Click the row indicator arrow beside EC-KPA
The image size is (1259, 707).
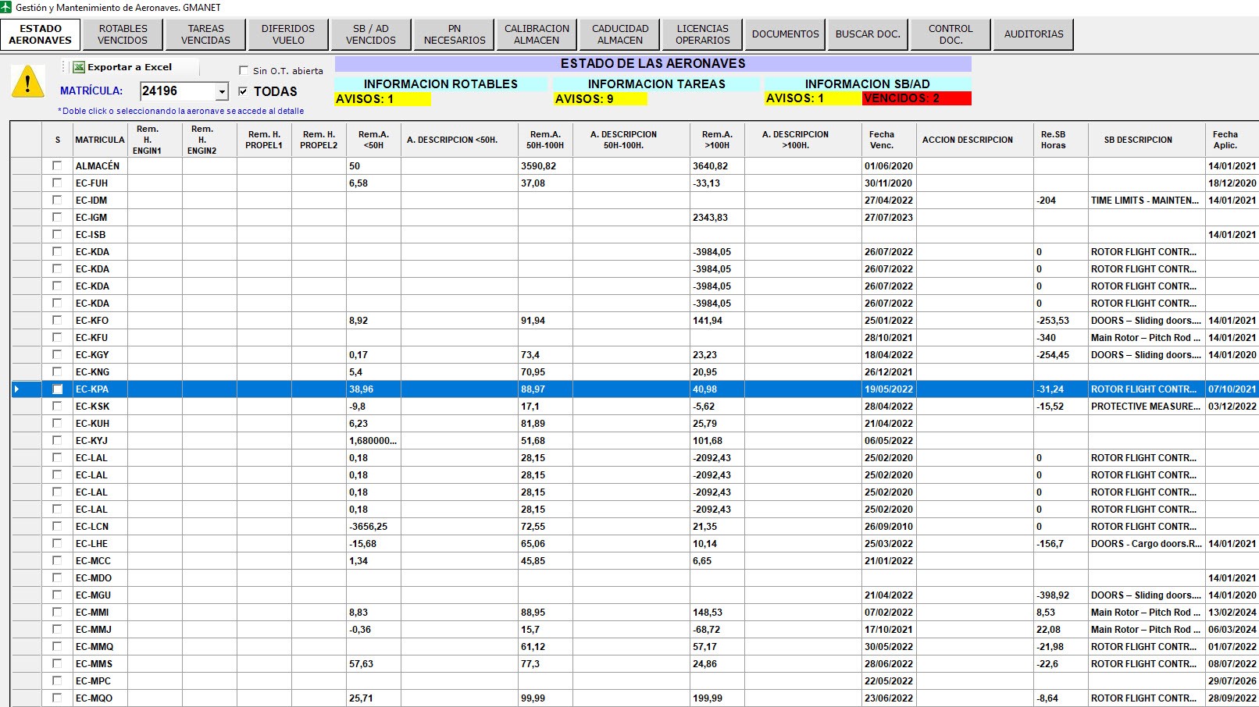[17, 389]
